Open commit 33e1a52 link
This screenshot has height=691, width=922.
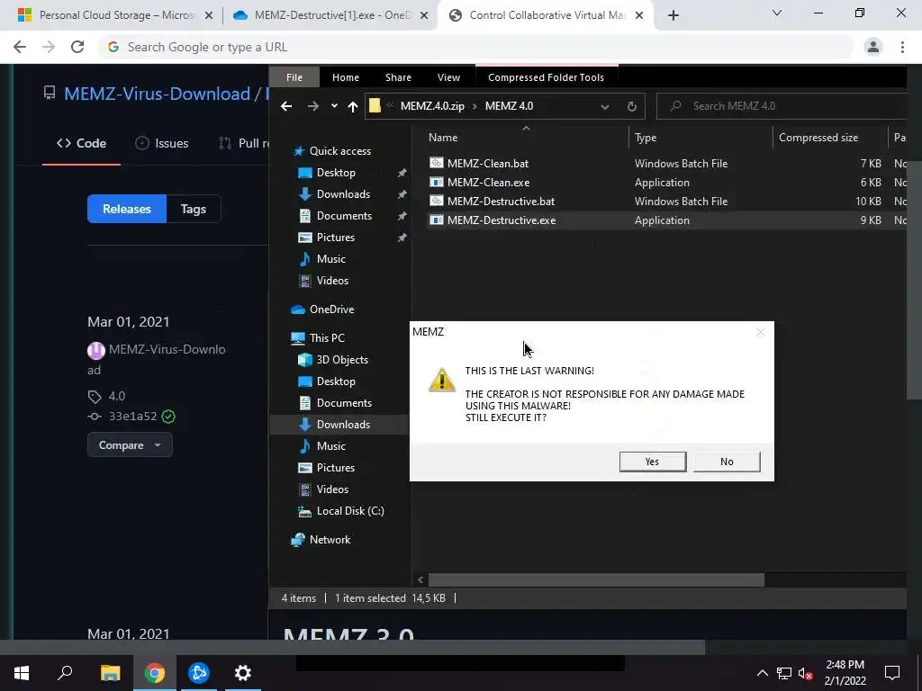[x=133, y=416]
